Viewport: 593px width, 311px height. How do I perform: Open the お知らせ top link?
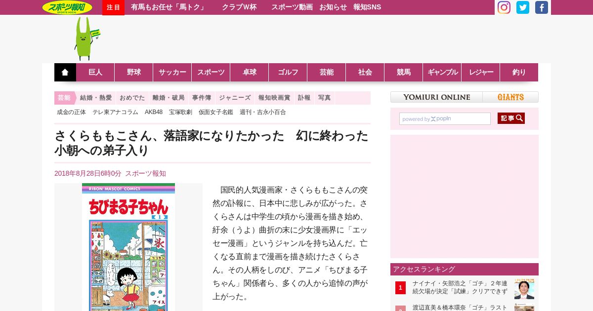pos(333,7)
